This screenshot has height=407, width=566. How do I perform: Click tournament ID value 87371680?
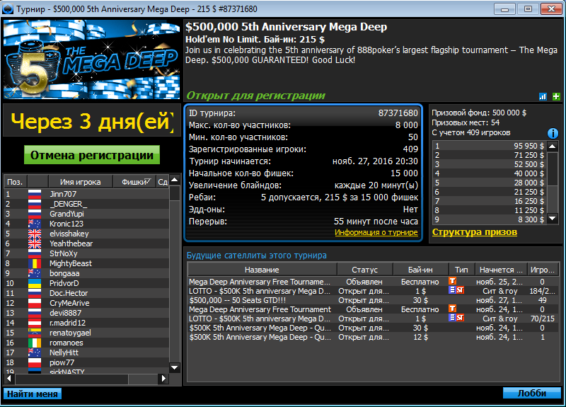point(398,113)
